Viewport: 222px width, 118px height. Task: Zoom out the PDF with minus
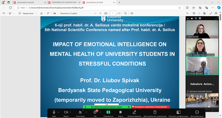[x=95, y=13]
